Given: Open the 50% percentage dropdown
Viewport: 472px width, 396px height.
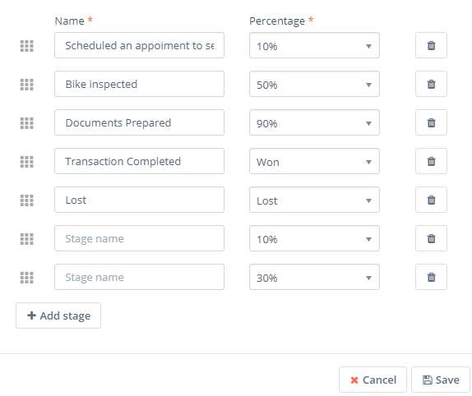Looking at the screenshot, I should coord(314,84).
